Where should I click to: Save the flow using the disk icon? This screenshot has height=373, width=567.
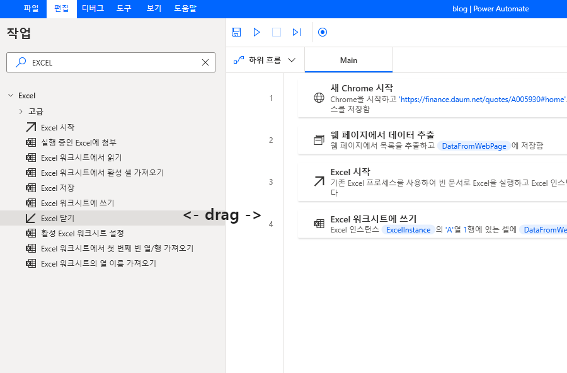[236, 32]
